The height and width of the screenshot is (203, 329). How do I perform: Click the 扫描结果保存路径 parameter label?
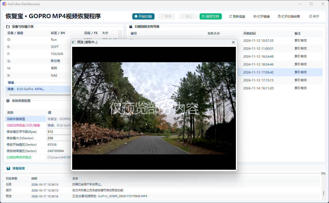[19, 157]
